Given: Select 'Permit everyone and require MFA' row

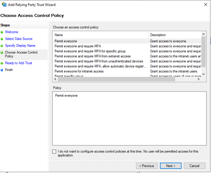Looking at the screenshot, I should tap(127, 46).
